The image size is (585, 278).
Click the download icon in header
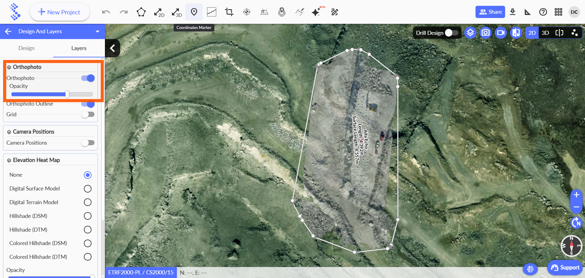tap(512, 12)
